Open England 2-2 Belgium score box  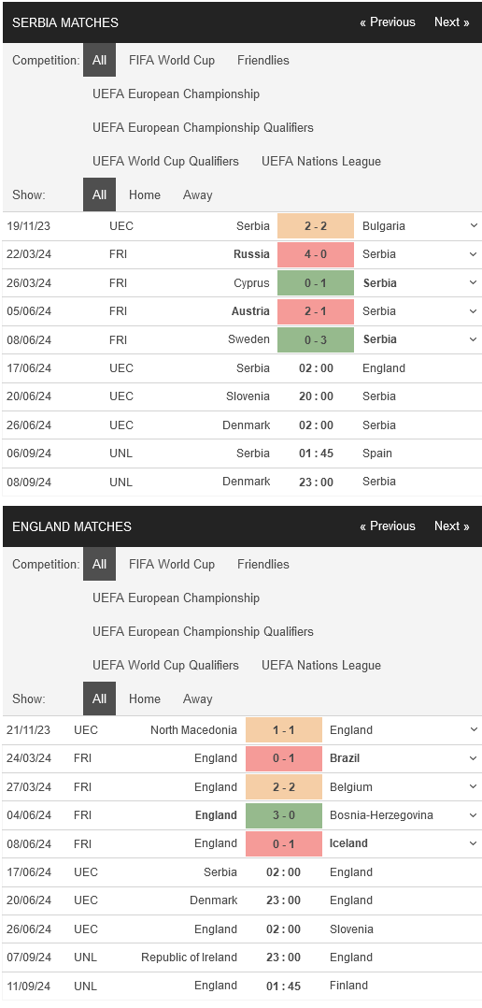284,787
